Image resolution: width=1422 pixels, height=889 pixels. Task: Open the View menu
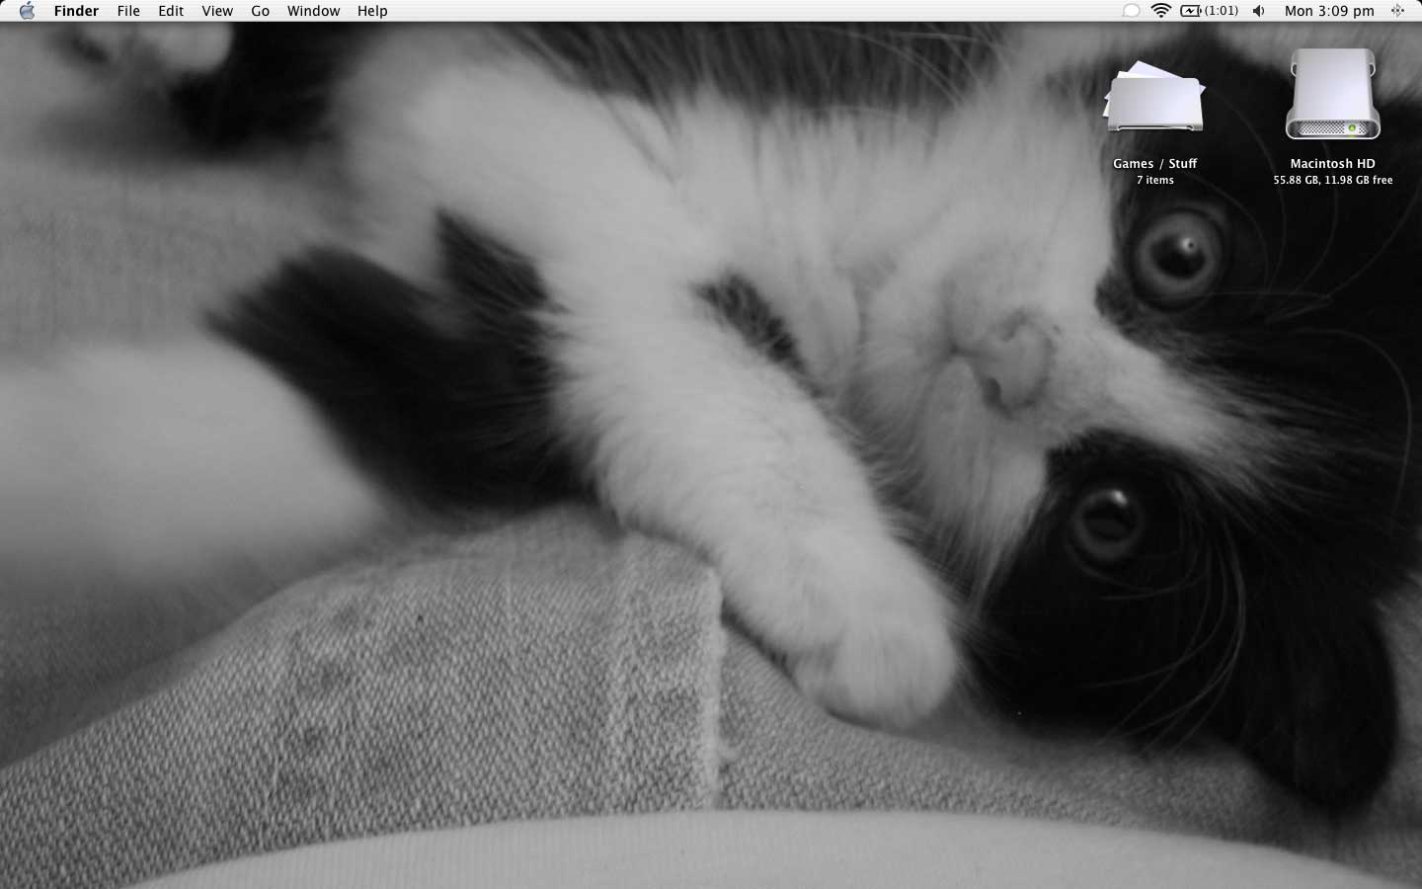(217, 11)
